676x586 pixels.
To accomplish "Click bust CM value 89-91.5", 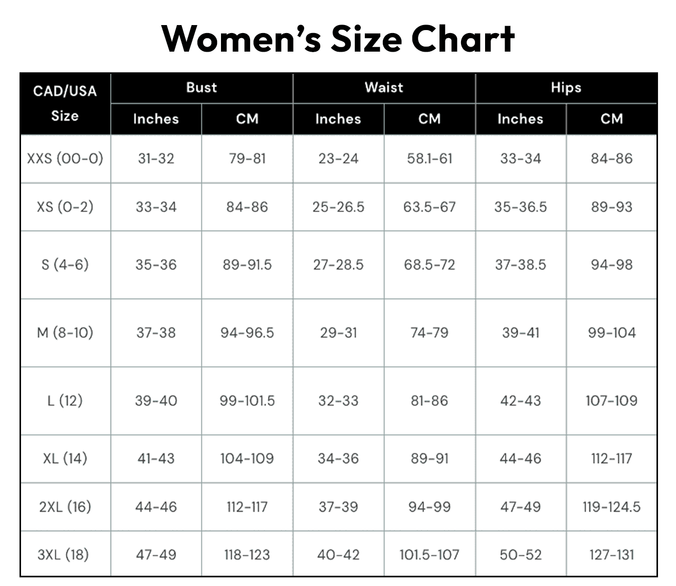I will pos(247,265).
